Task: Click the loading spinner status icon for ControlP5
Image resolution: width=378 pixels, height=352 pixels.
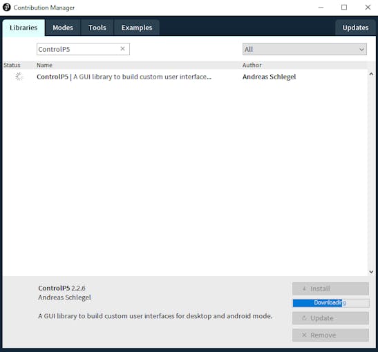Action: point(19,77)
